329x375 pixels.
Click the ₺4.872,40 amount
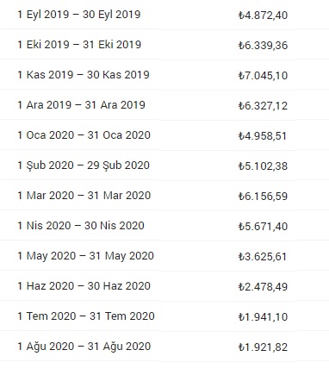click(263, 16)
